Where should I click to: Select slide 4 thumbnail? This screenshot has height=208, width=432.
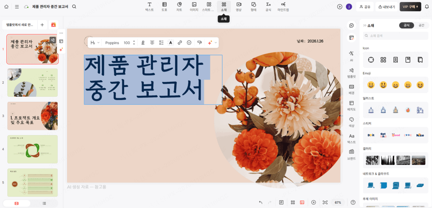click(x=32, y=149)
